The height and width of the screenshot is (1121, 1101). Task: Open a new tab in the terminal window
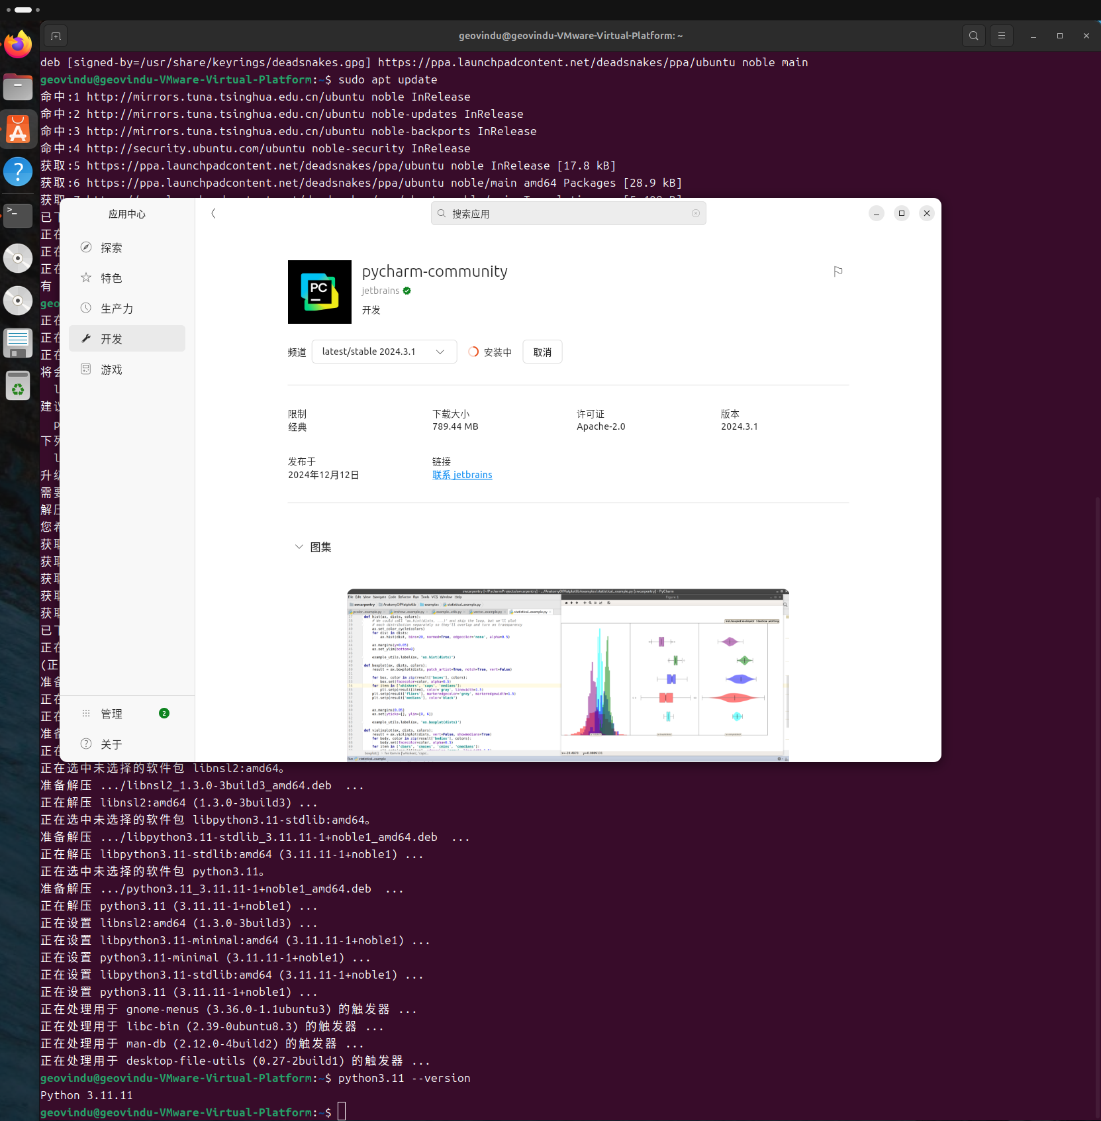[x=56, y=36]
